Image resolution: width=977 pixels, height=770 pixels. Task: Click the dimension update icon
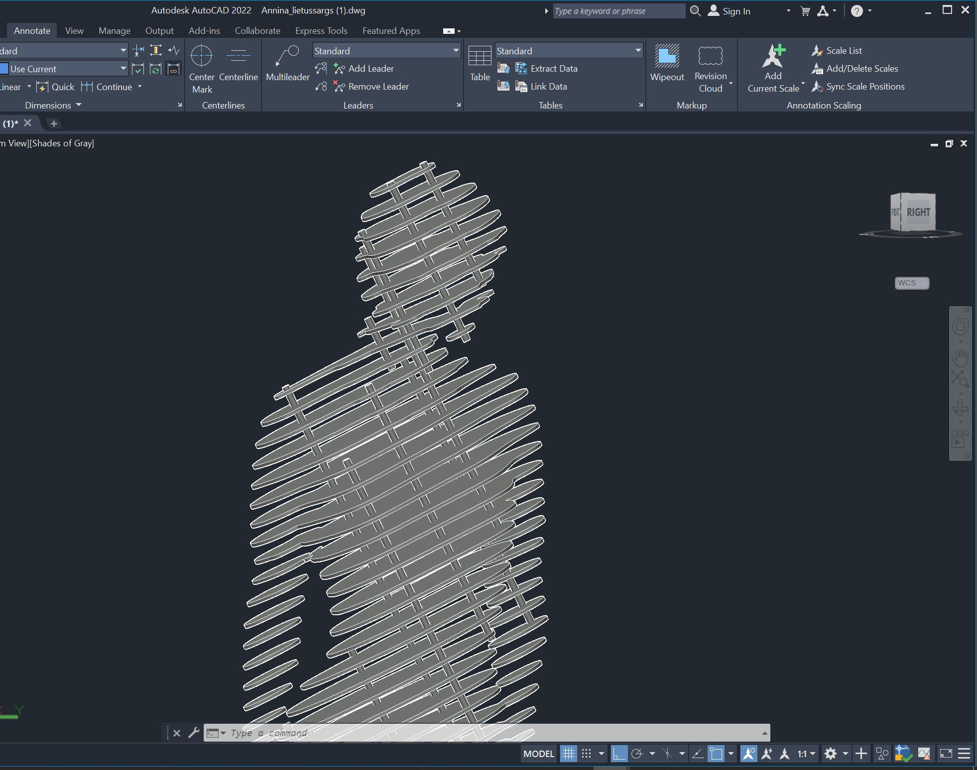(x=156, y=69)
